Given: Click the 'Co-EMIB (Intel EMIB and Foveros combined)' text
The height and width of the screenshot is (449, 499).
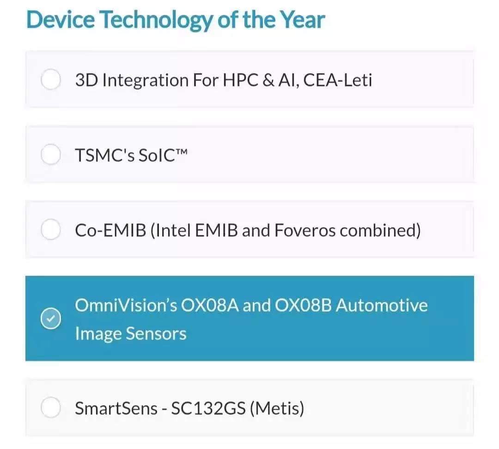Looking at the screenshot, I should (248, 230).
